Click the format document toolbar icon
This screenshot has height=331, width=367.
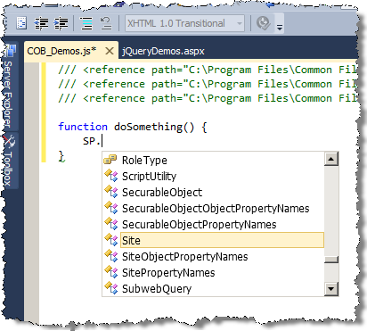(86, 23)
